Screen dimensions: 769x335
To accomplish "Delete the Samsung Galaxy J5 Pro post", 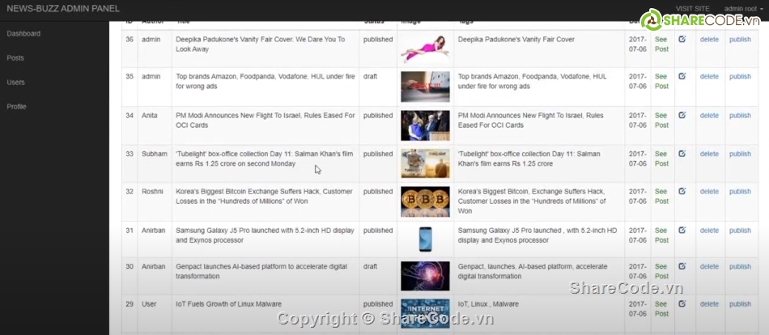I will point(709,231).
